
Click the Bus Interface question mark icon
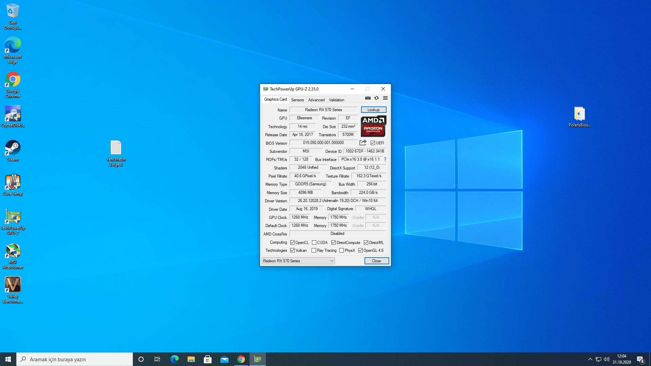[385, 159]
